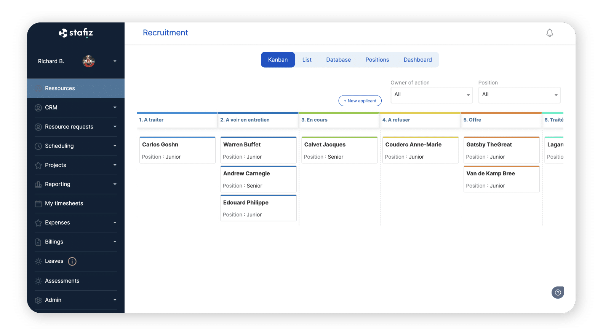Click the Admin gear icon
The image size is (603, 334).
click(x=38, y=300)
